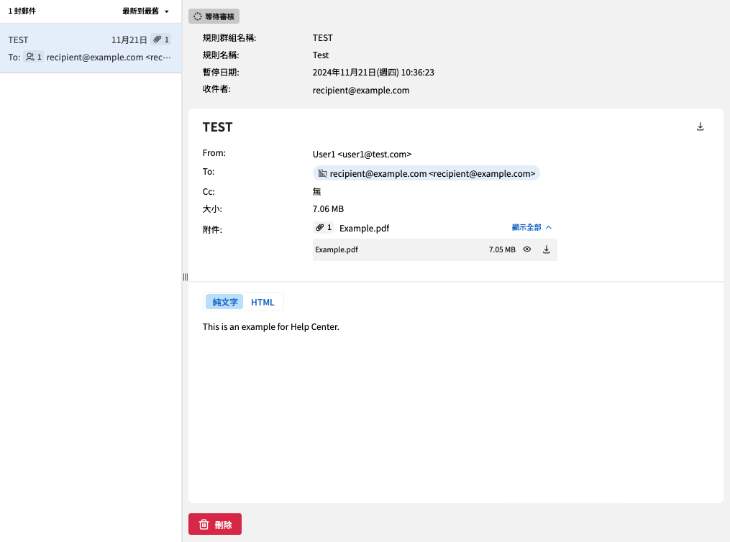Collapse attachments with the 顯示全部 chevron
The width and height of the screenshot is (730, 542).
click(549, 227)
